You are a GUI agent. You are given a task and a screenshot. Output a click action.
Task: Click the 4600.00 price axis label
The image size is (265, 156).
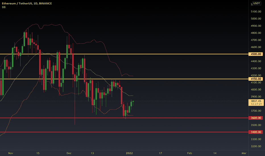(256, 47)
